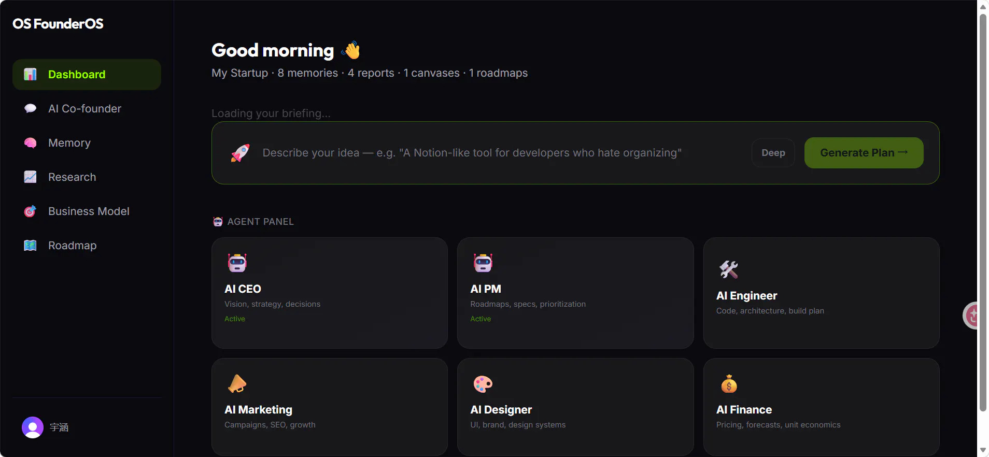Click Vision, strategy, decisions description
The image size is (989, 457).
pos(272,304)
